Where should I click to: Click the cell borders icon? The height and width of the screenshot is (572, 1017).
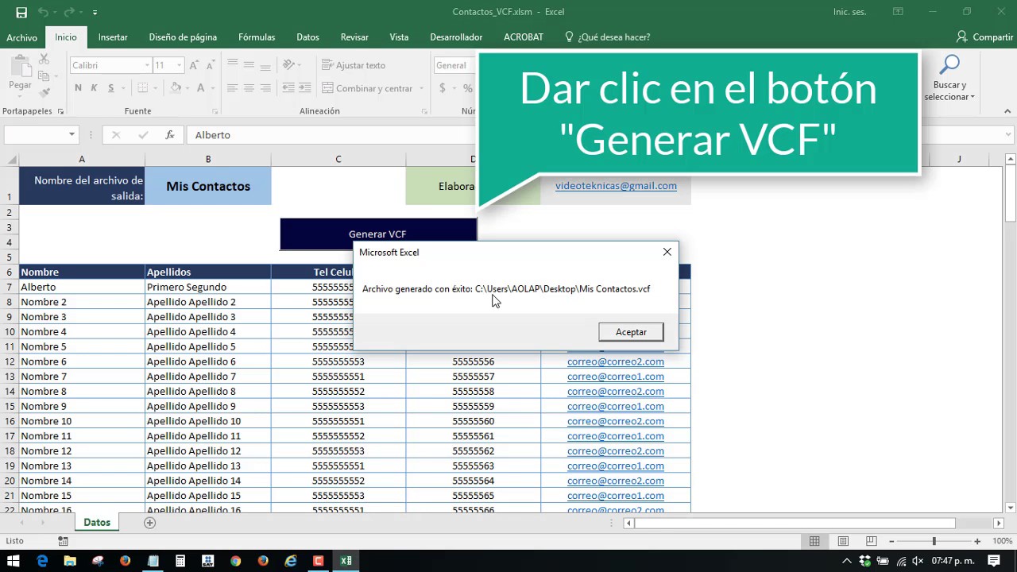point(143,88)
